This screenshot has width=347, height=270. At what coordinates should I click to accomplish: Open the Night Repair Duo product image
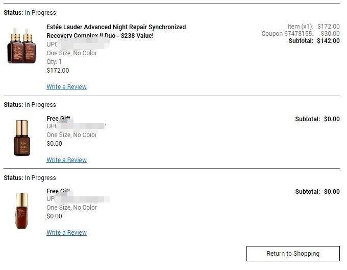(x=21, y=46)
